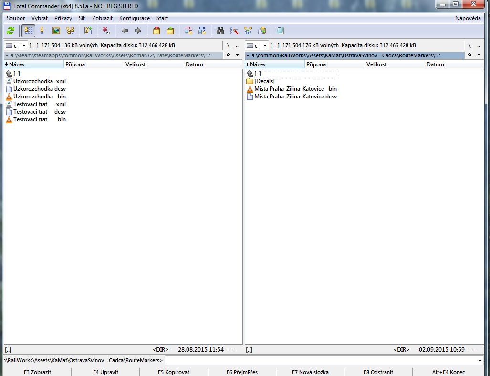The image size is (490, 376).
Task: Select Mista Praha-Zilina-Katovice dcsv file
Action: tap(292, 97)
